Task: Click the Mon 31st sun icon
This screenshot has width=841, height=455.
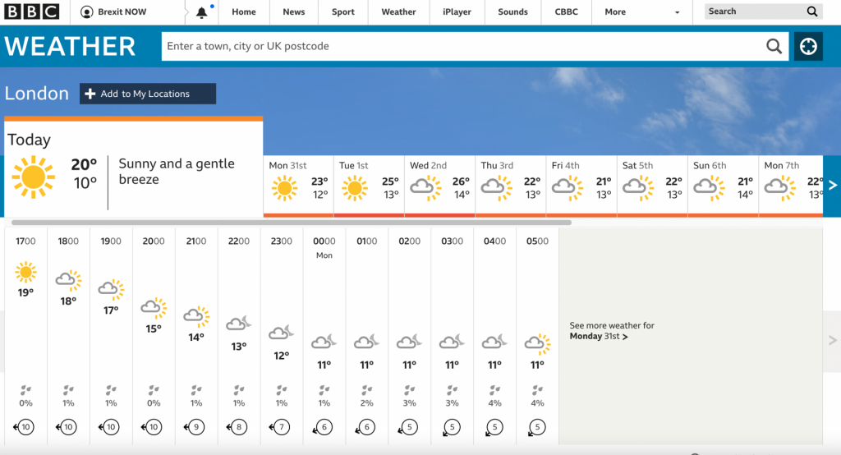Action: coord(284,188)
